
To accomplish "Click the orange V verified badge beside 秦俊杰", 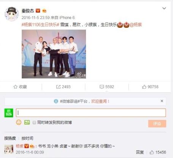I will click(x=38, y=11).
